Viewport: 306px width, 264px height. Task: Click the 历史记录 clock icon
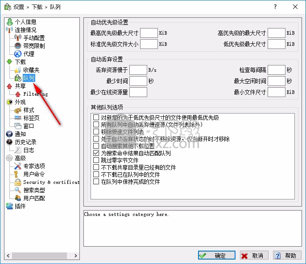(x=9, y=142)
